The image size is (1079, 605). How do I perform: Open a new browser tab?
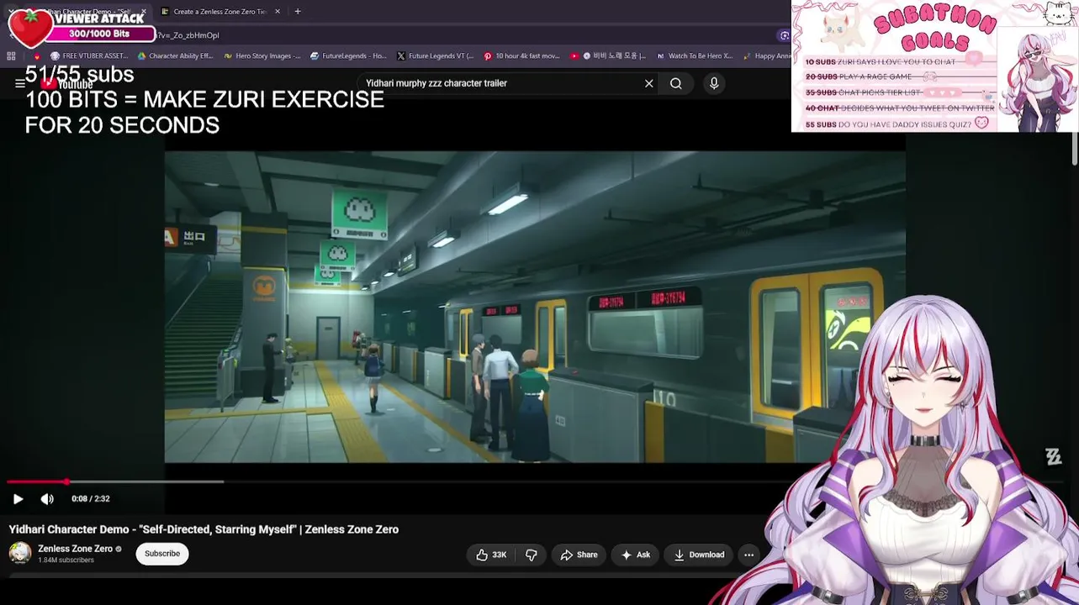[x=298, y=12]
